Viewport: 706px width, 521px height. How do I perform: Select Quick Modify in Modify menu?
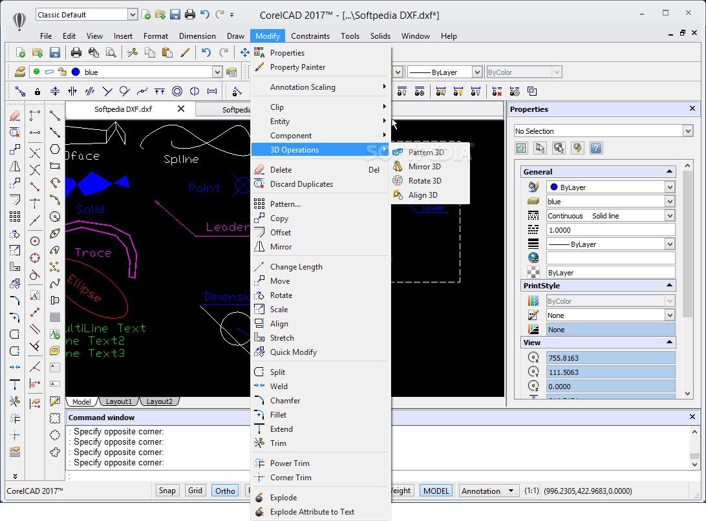(320, 352)
